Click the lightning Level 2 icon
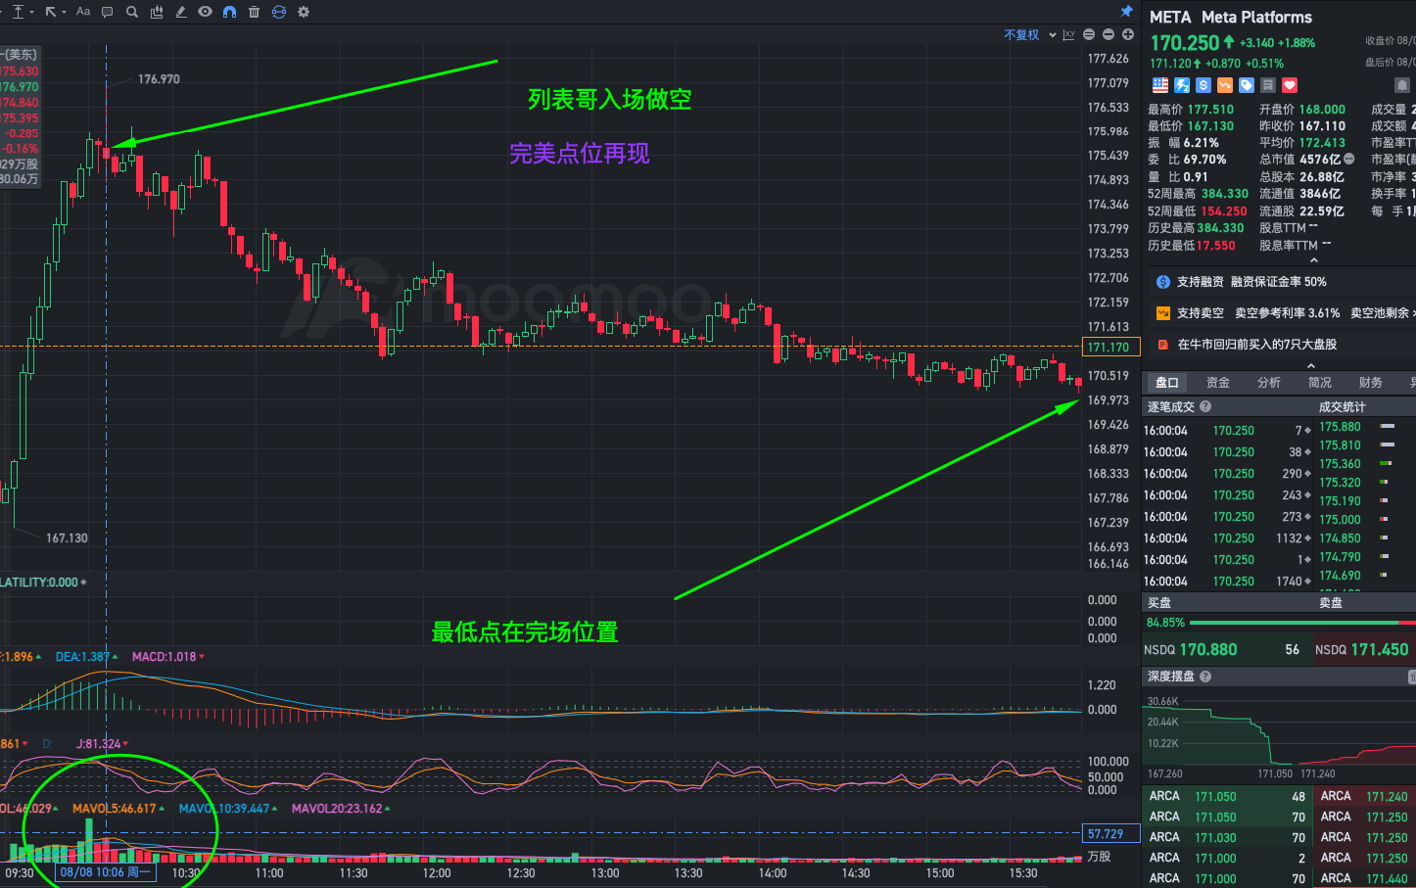1416x888 pixels. click(1182, 85)
